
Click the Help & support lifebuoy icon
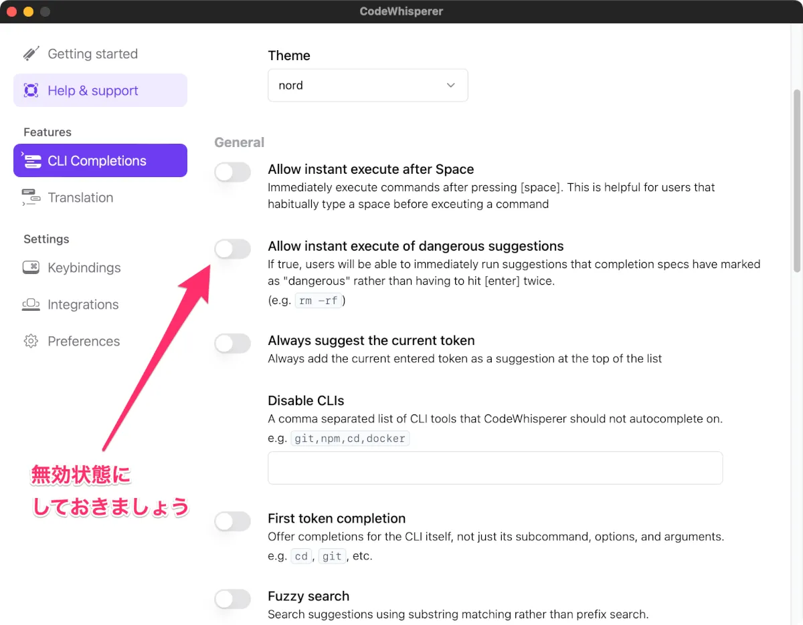pyautogui.click(x=31, y=90)
